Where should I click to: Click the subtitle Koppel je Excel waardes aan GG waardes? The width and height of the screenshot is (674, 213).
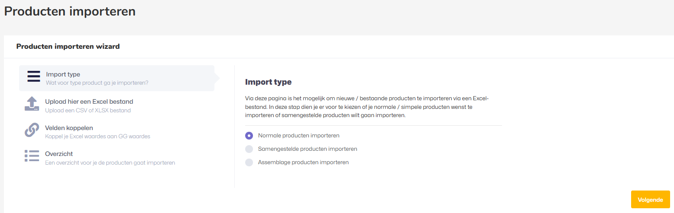(97, 136)
